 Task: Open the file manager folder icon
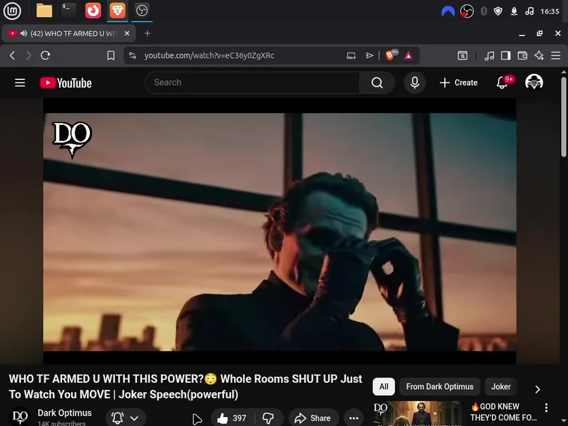44,11
